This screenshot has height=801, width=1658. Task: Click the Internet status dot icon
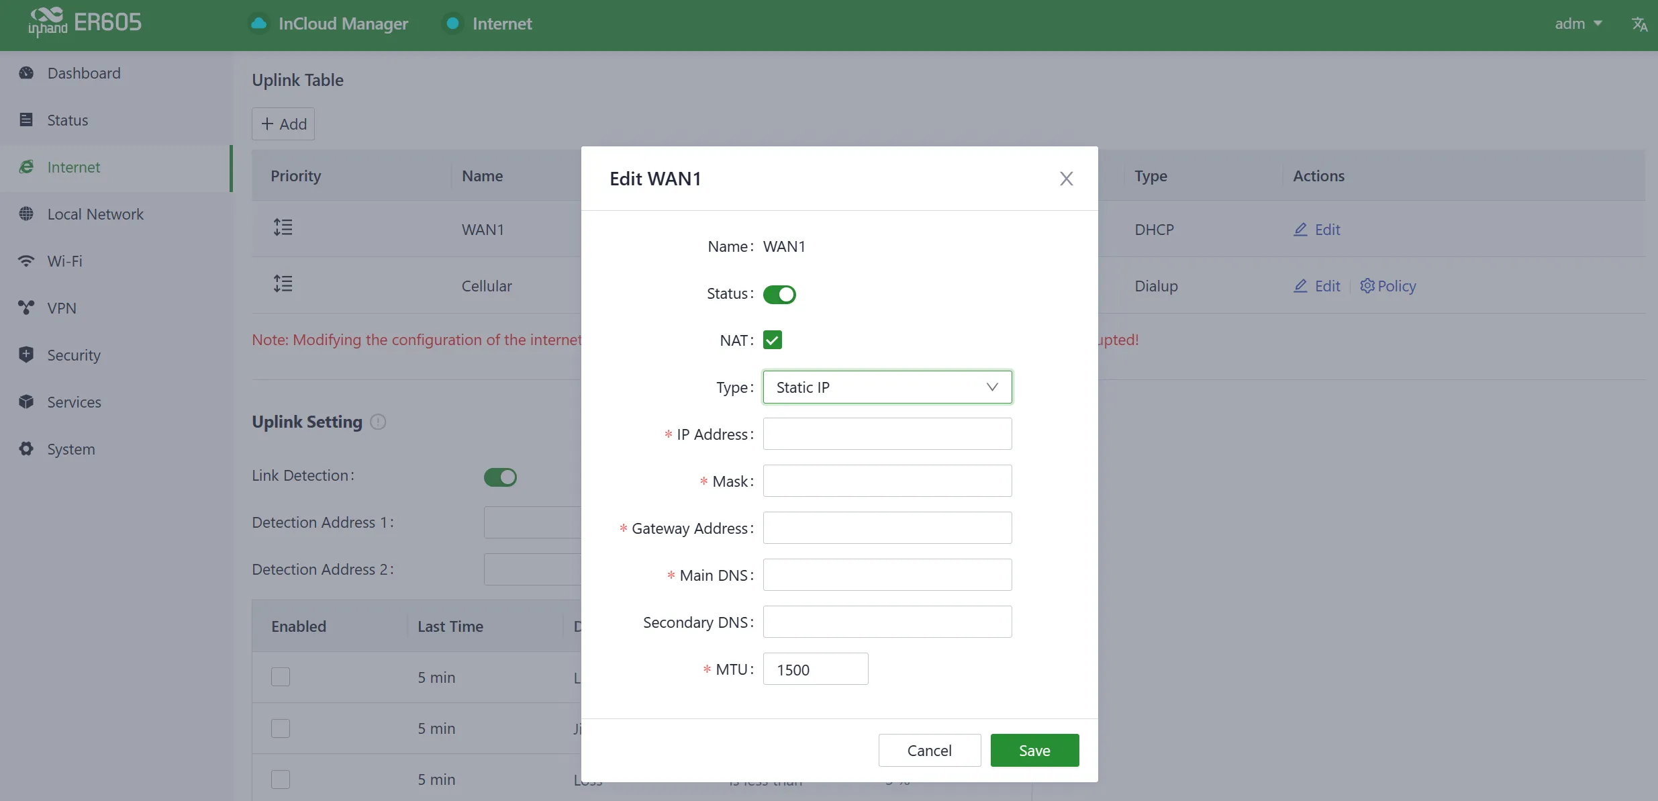pos(453,23)
